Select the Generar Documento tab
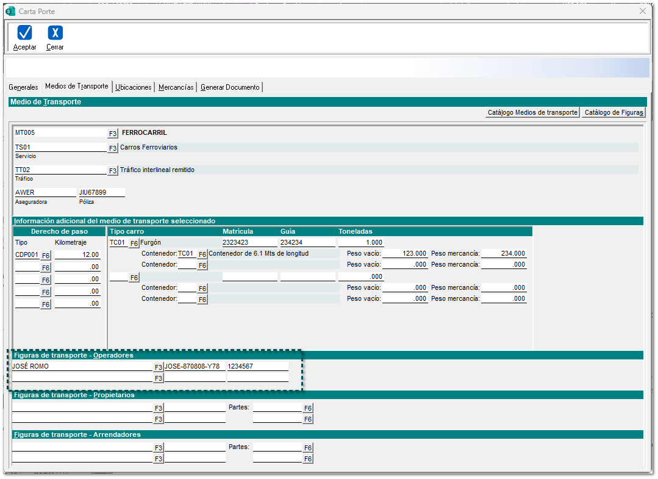The image size is (658, 479). [231, 87]
